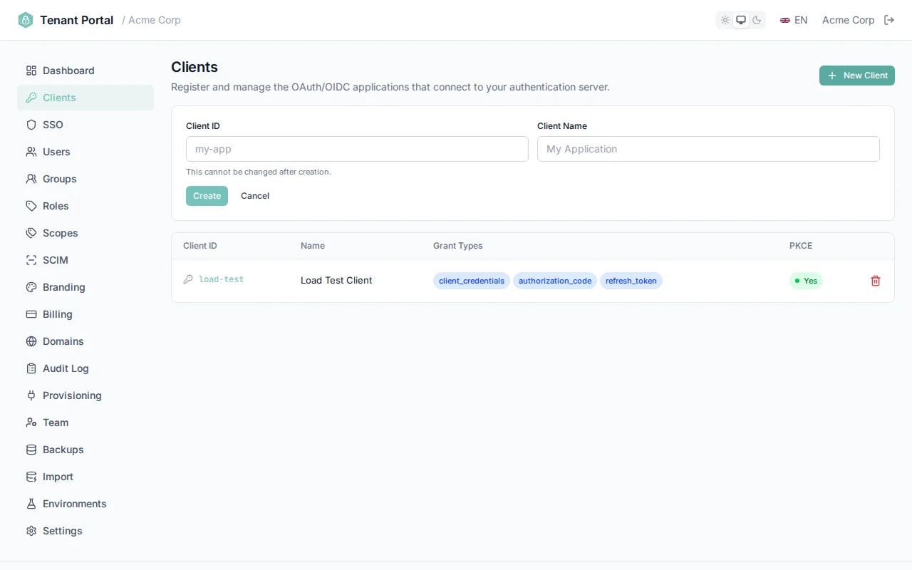
Task: Open the load-test client link
Action: tap(221, 279)
